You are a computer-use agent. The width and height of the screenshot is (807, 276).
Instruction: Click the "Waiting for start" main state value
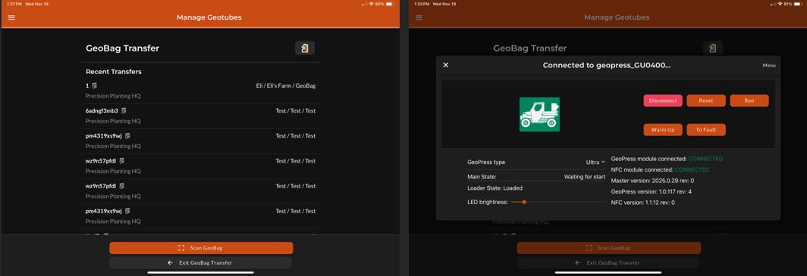pos(585,176)
